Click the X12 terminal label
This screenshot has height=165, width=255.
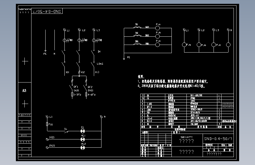[x=83, y=72]
